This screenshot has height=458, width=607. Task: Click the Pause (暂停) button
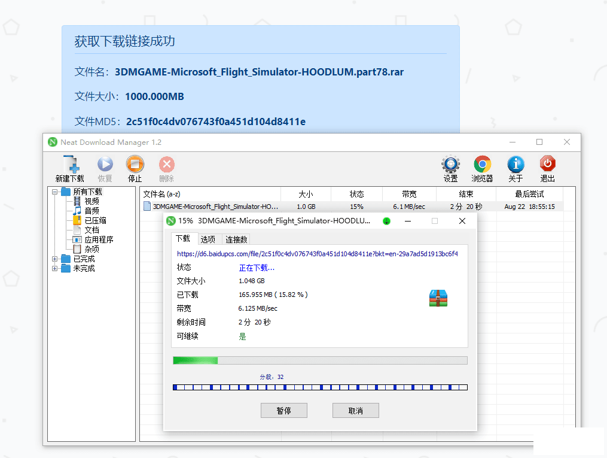(283, 411)
